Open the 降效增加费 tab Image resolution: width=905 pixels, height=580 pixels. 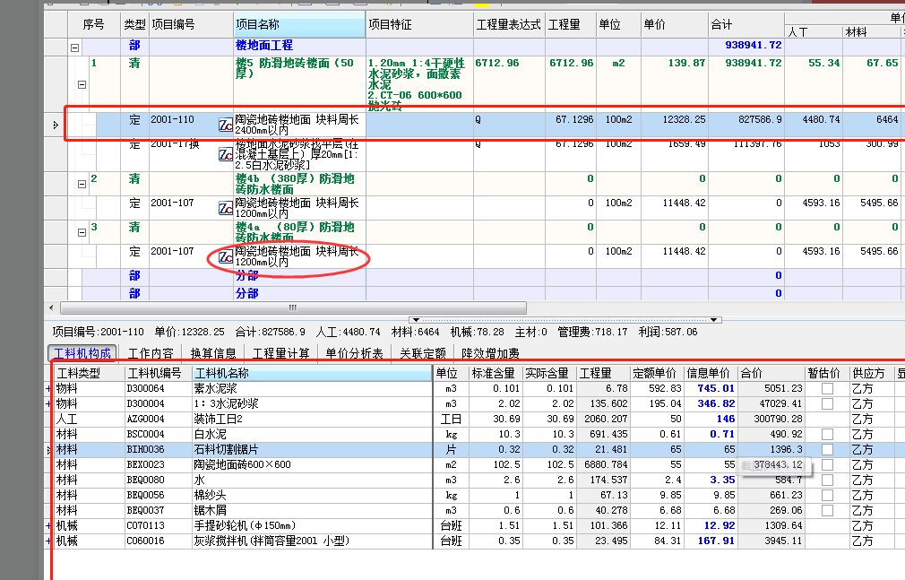pos(490,353)
